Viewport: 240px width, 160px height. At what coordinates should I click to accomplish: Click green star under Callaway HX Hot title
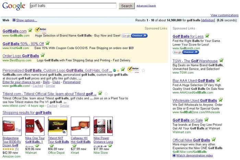(74, 145)
